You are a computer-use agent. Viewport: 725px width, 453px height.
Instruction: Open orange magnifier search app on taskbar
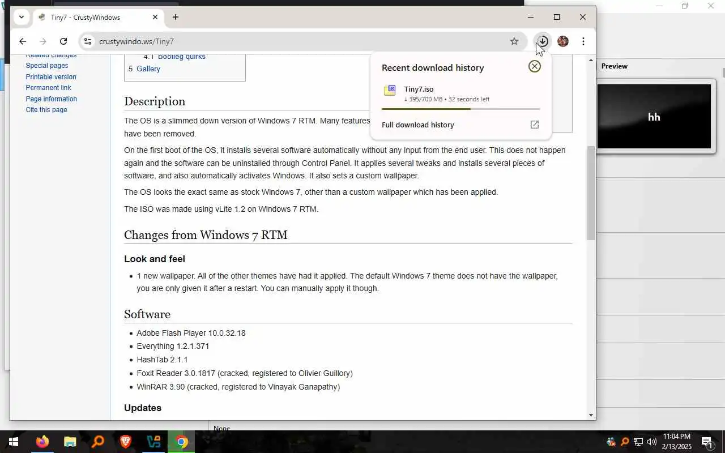pos(98,442)
